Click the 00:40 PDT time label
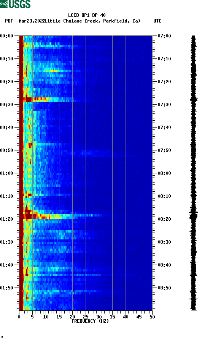This screenshot has height=341, width=210. pos(6,128)
